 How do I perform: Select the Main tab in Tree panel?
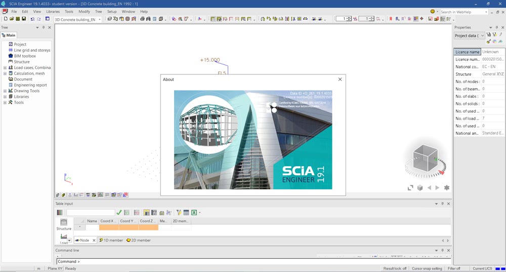click(x=9, y=35)
